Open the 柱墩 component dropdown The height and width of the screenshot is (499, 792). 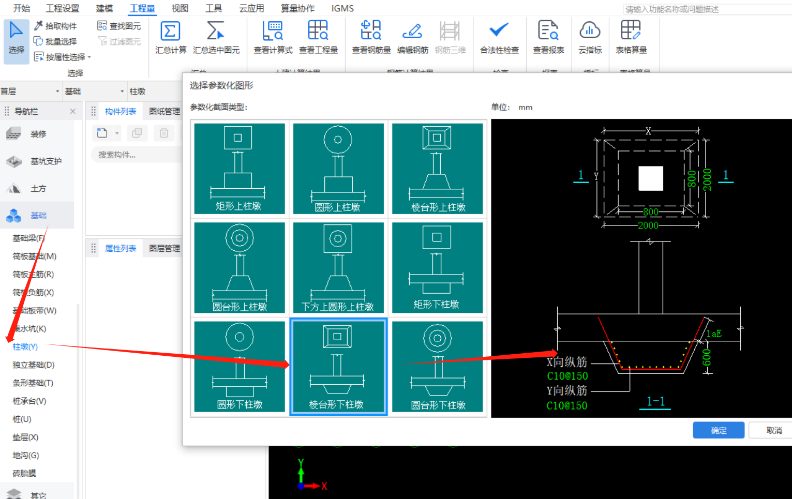(154, 92)
